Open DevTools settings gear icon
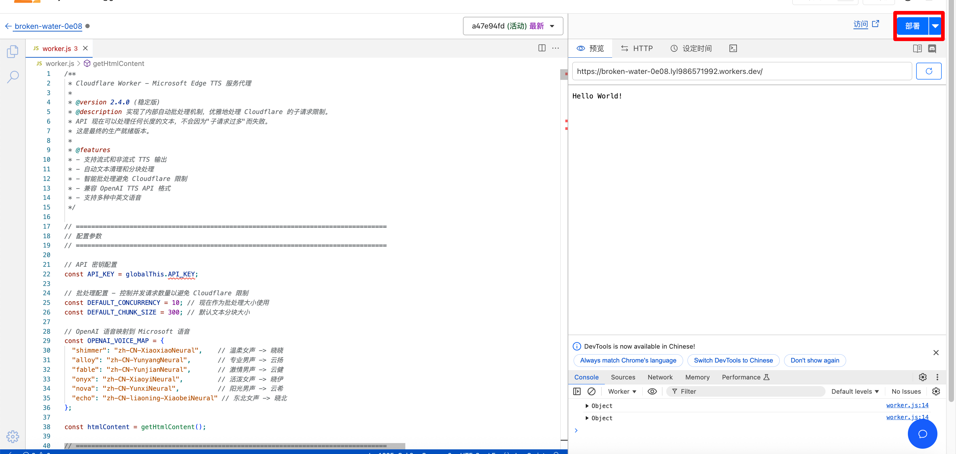The height and width of the screenshot is (454, 956). (922, 377)
